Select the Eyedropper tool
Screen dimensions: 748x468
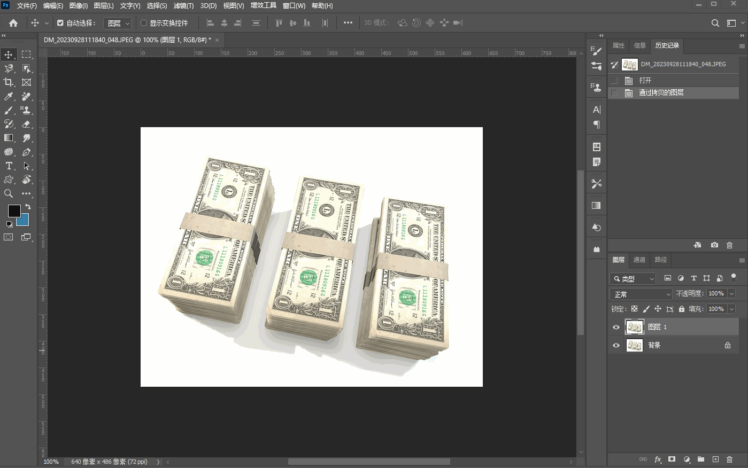coord(9,96)
